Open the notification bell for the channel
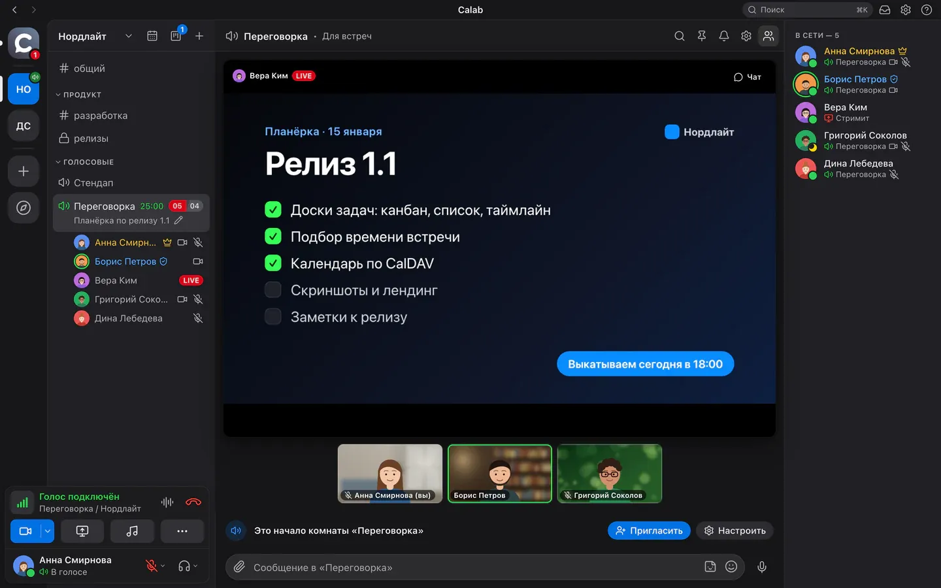 click(x=724, y=36)
